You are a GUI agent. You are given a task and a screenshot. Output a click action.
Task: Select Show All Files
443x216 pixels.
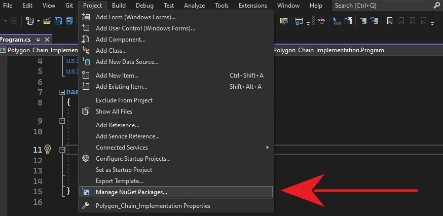(x=176, y=112)
